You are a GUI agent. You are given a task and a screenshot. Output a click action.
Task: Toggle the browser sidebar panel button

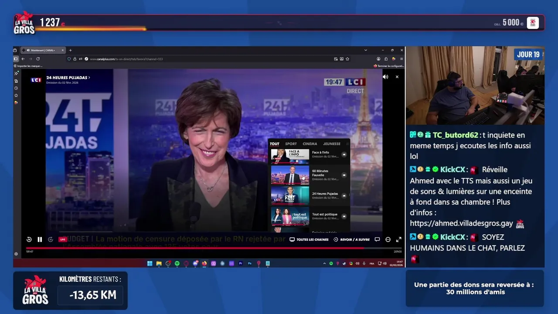(16, 59)
